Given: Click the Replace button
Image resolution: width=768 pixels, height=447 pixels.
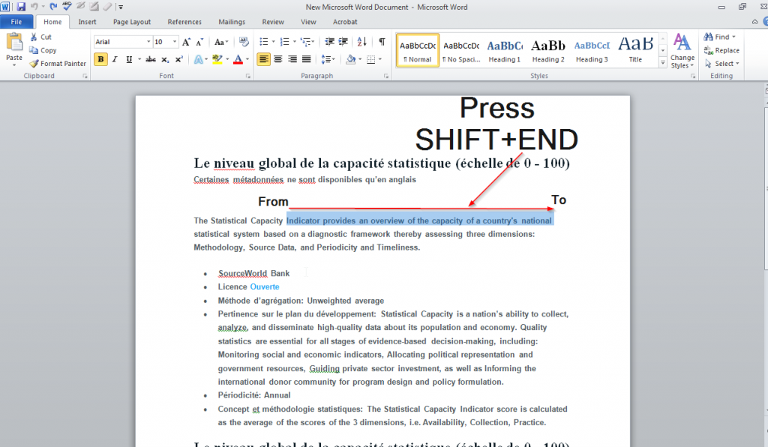Looking at the screenshot, I should (721, 50).
